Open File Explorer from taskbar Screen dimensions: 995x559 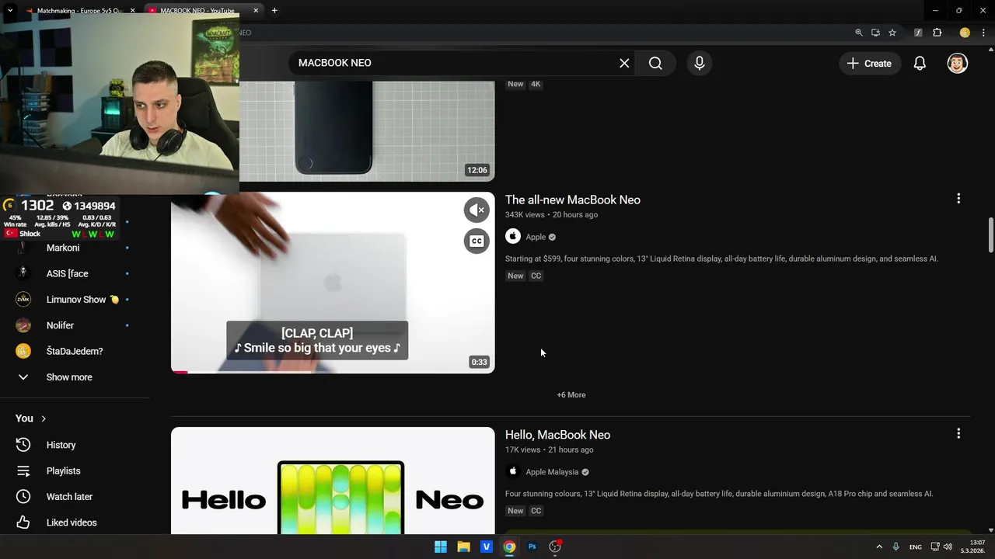[x=463, y=547]
